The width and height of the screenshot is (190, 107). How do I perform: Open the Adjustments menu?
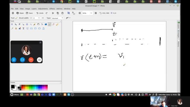pos(43,9)
